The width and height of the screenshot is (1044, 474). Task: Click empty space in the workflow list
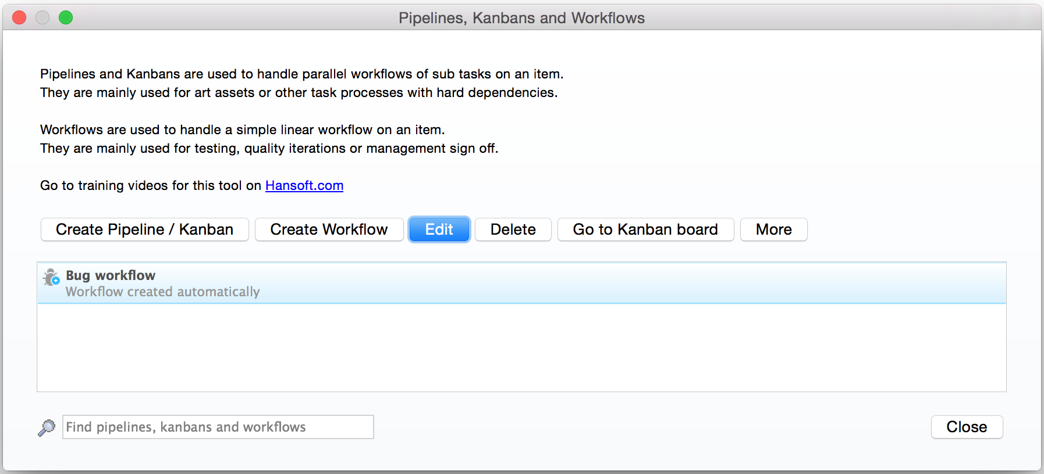pos(522,347)
